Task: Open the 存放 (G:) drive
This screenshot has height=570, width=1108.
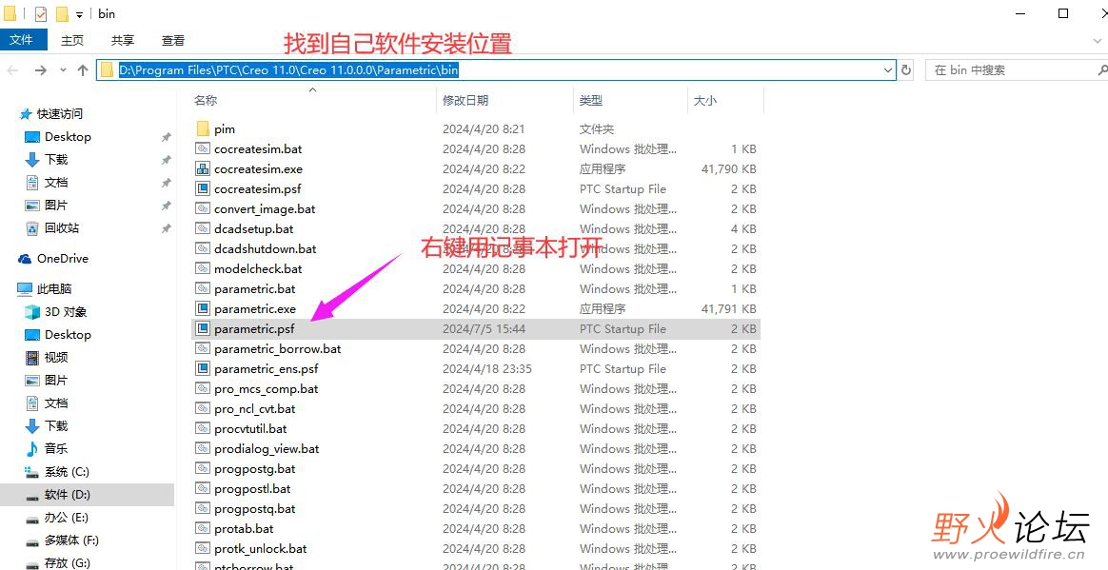Action: point(68,563)
